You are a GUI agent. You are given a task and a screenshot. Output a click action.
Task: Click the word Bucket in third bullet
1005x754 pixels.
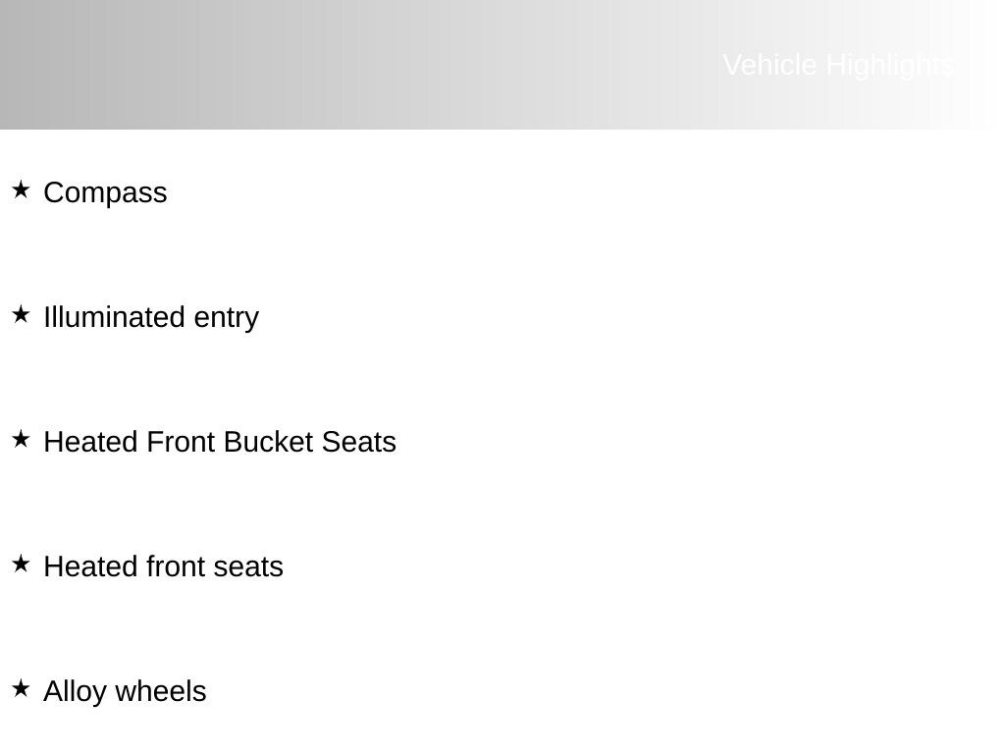coord(268,442)
